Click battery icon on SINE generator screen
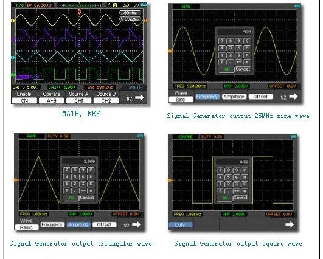323x259 pixels. point(297,6)
